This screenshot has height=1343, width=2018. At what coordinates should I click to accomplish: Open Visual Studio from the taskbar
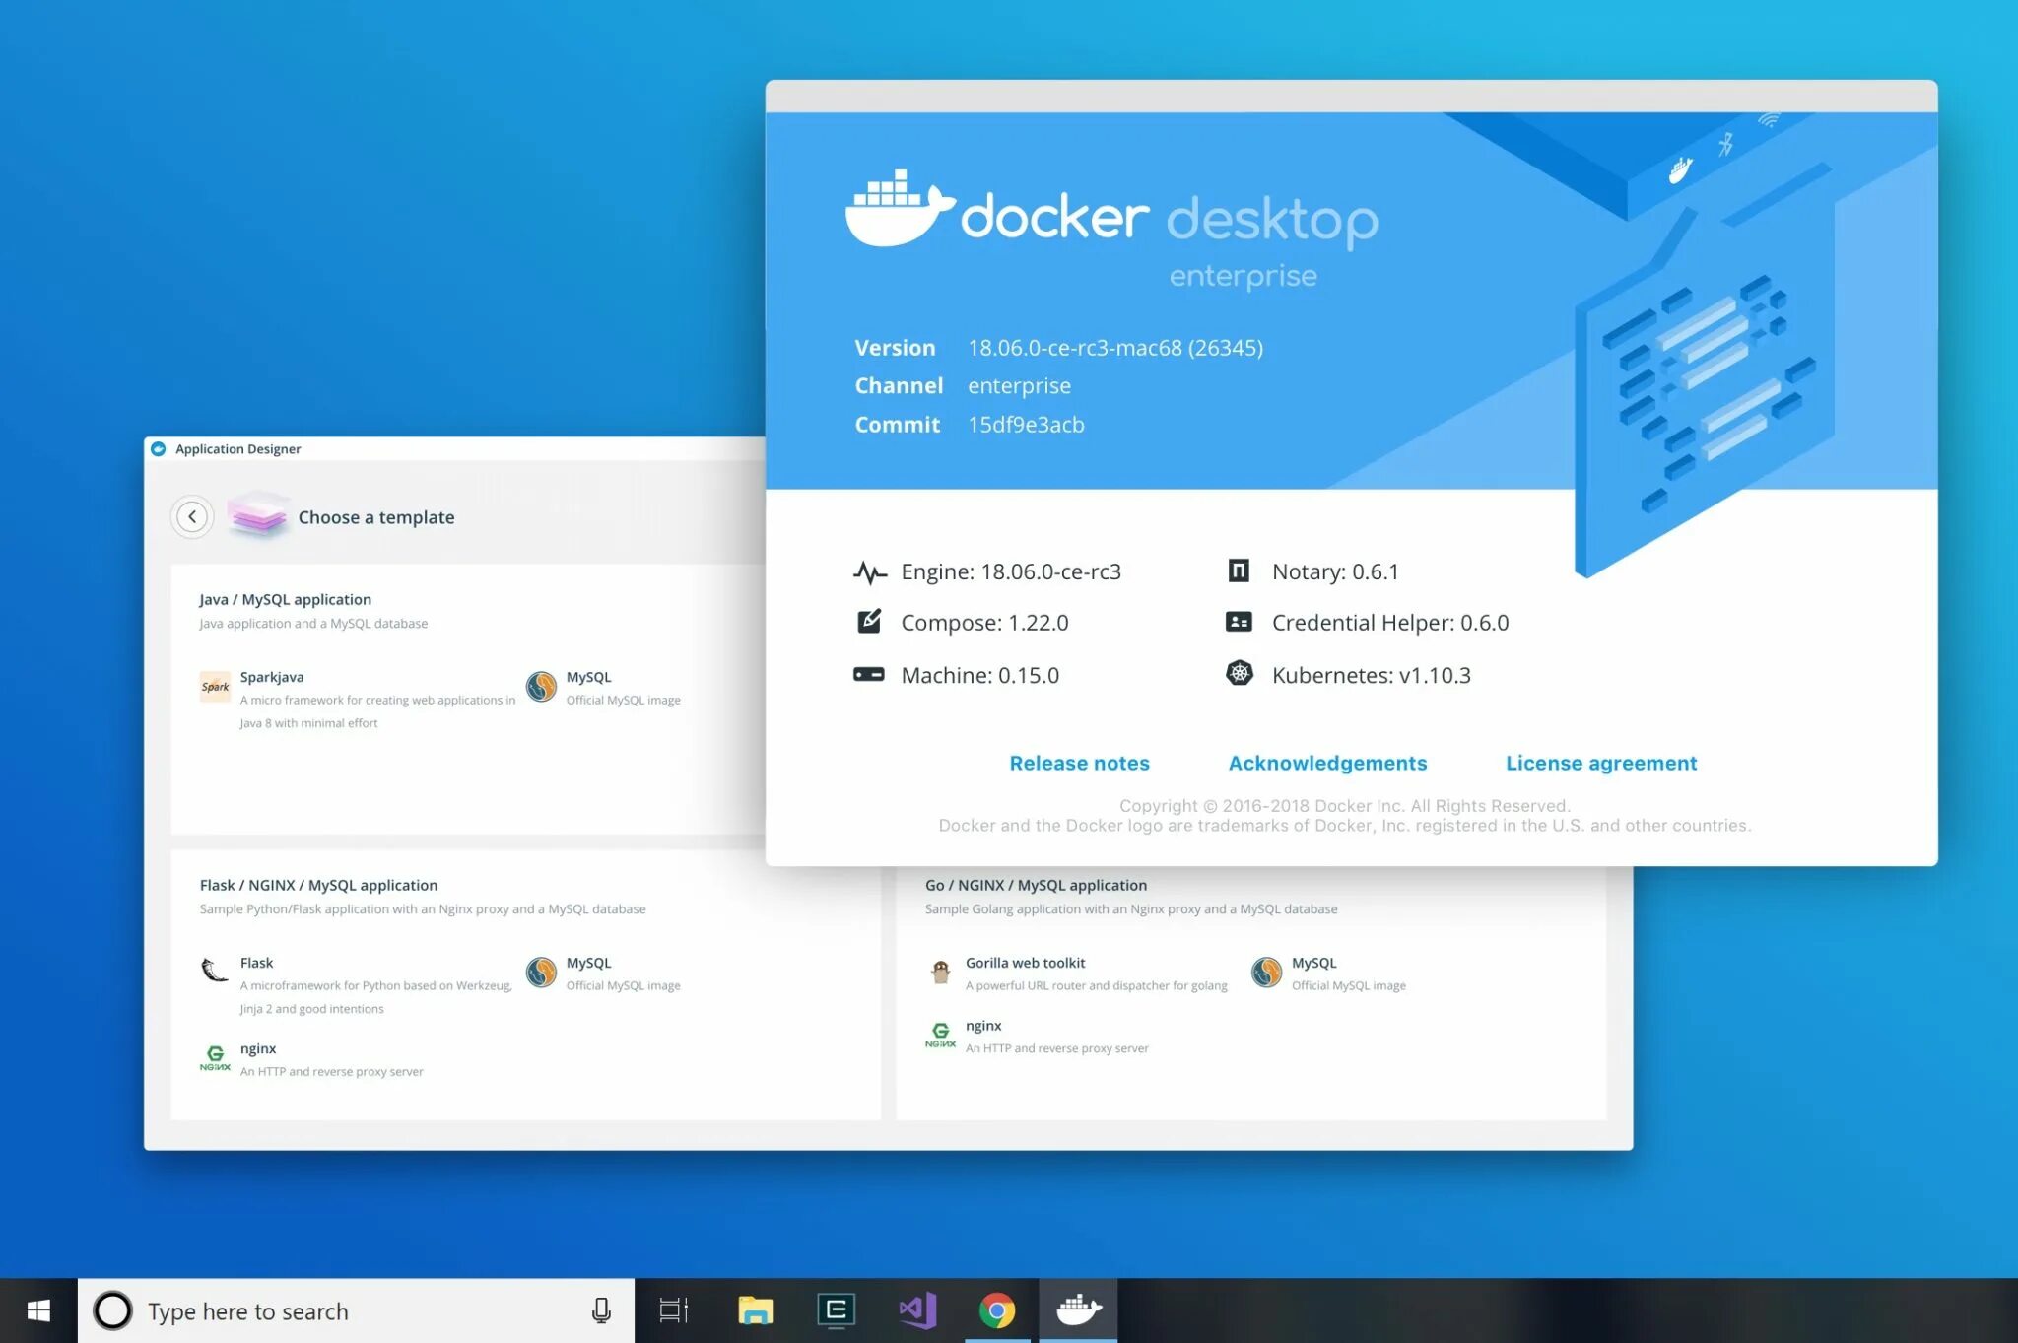916,1310
